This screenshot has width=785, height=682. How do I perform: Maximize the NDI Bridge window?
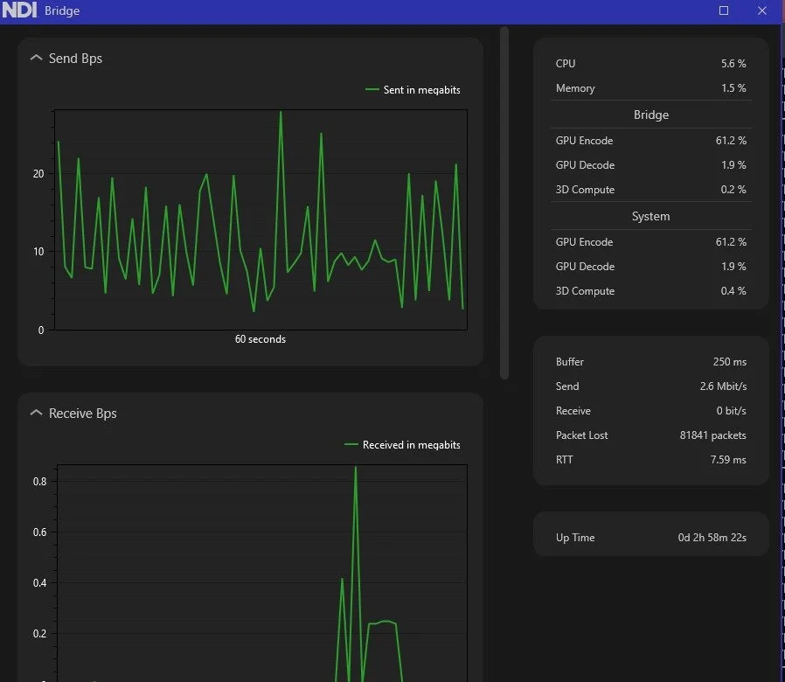(724, 10)
